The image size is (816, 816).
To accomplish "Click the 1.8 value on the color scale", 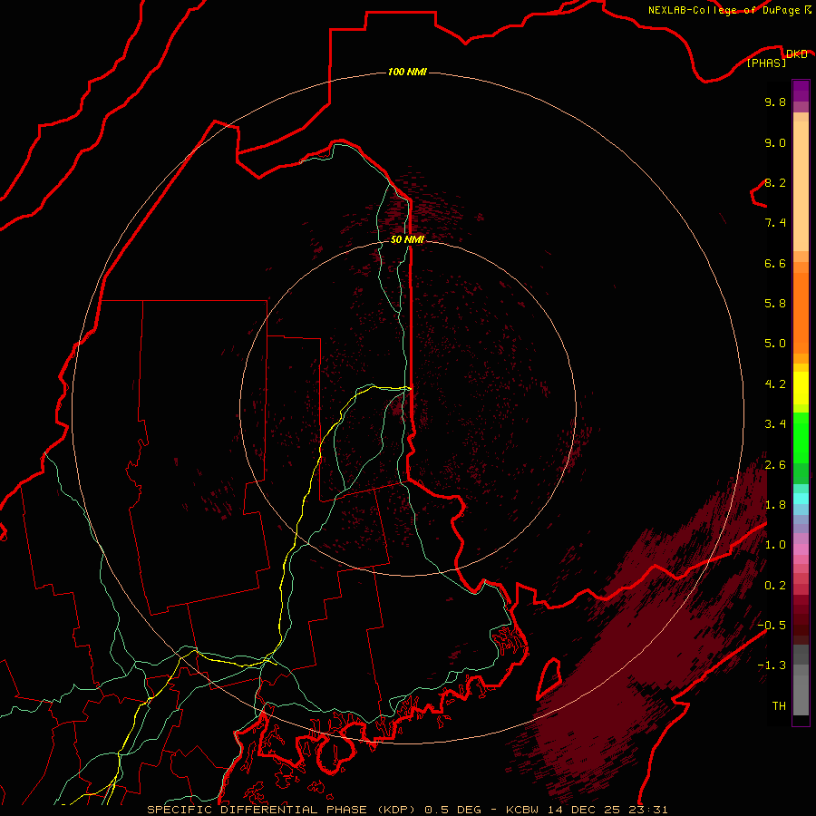I will pyautogui.click(x=775, y=505).
